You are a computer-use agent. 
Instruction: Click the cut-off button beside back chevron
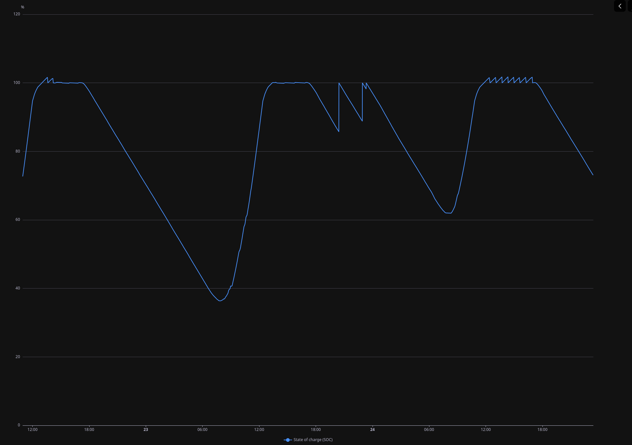[x=630, y=6]
